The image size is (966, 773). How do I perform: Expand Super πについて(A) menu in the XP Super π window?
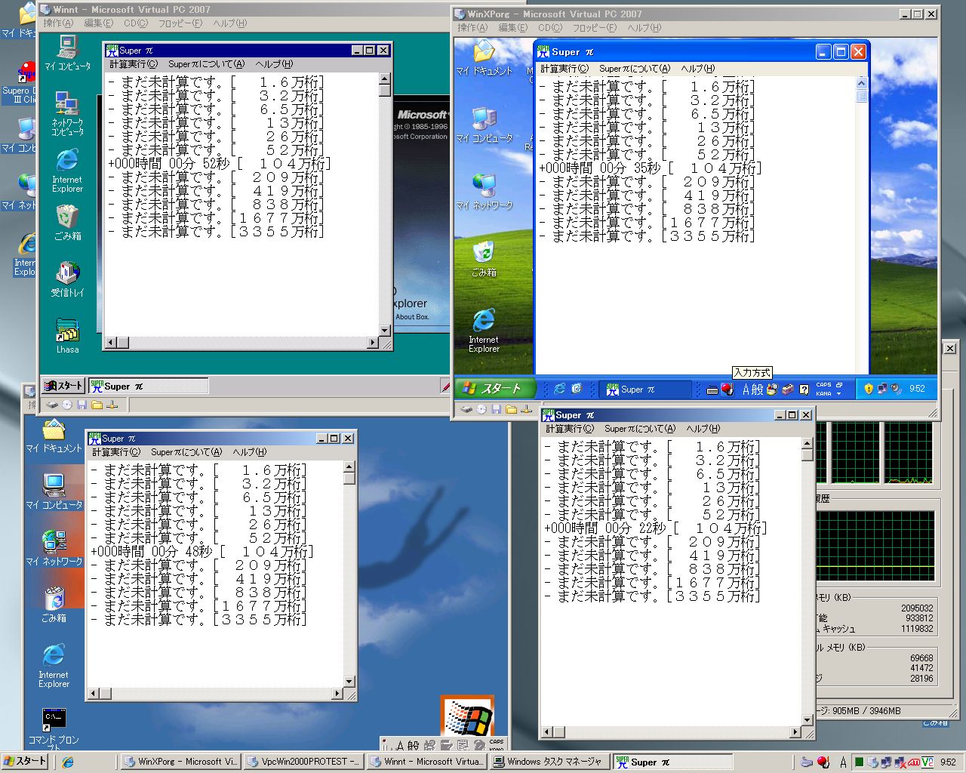tap(634, 69)
